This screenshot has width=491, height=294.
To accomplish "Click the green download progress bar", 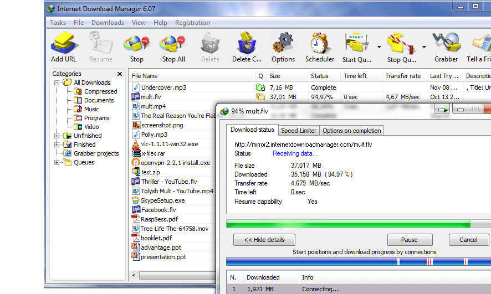I will [348, 224].
